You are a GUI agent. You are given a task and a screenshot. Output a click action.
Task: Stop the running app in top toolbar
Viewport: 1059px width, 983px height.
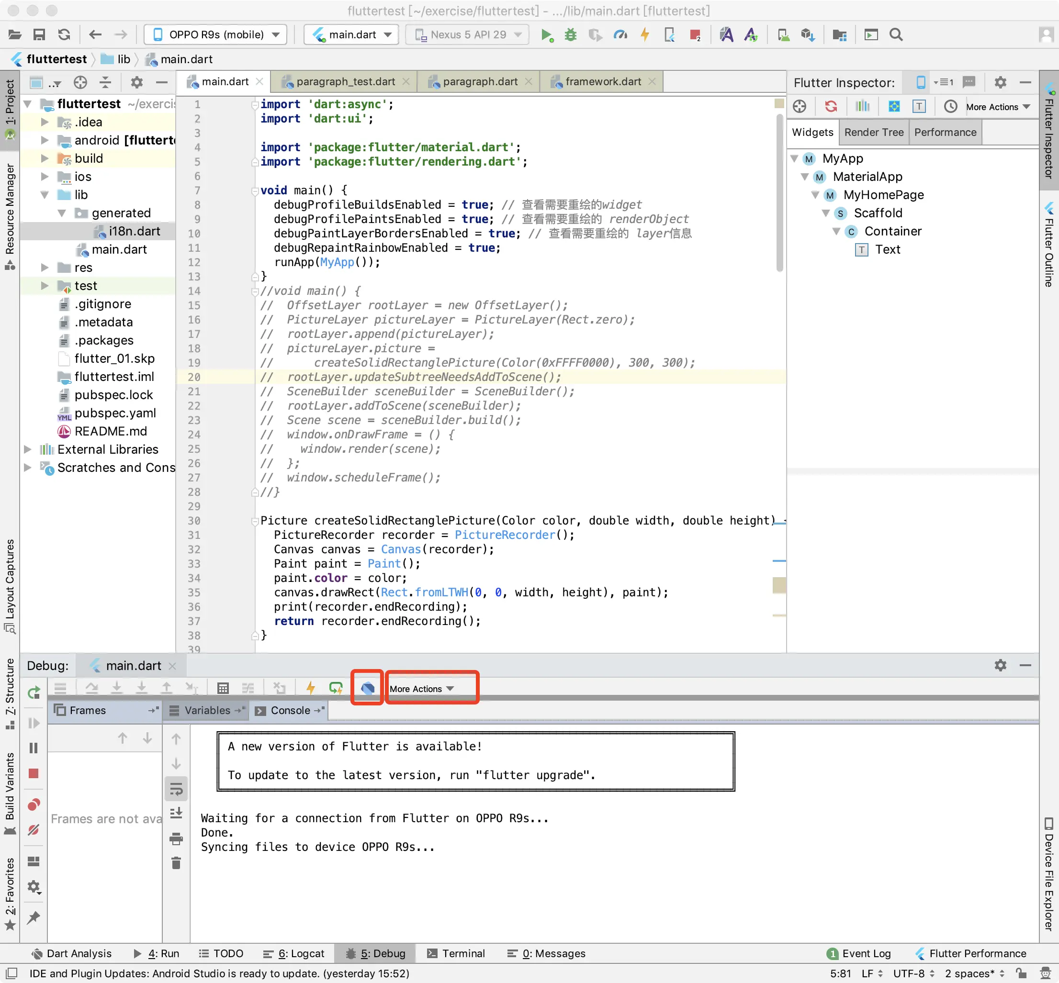[x=695, y=35]
